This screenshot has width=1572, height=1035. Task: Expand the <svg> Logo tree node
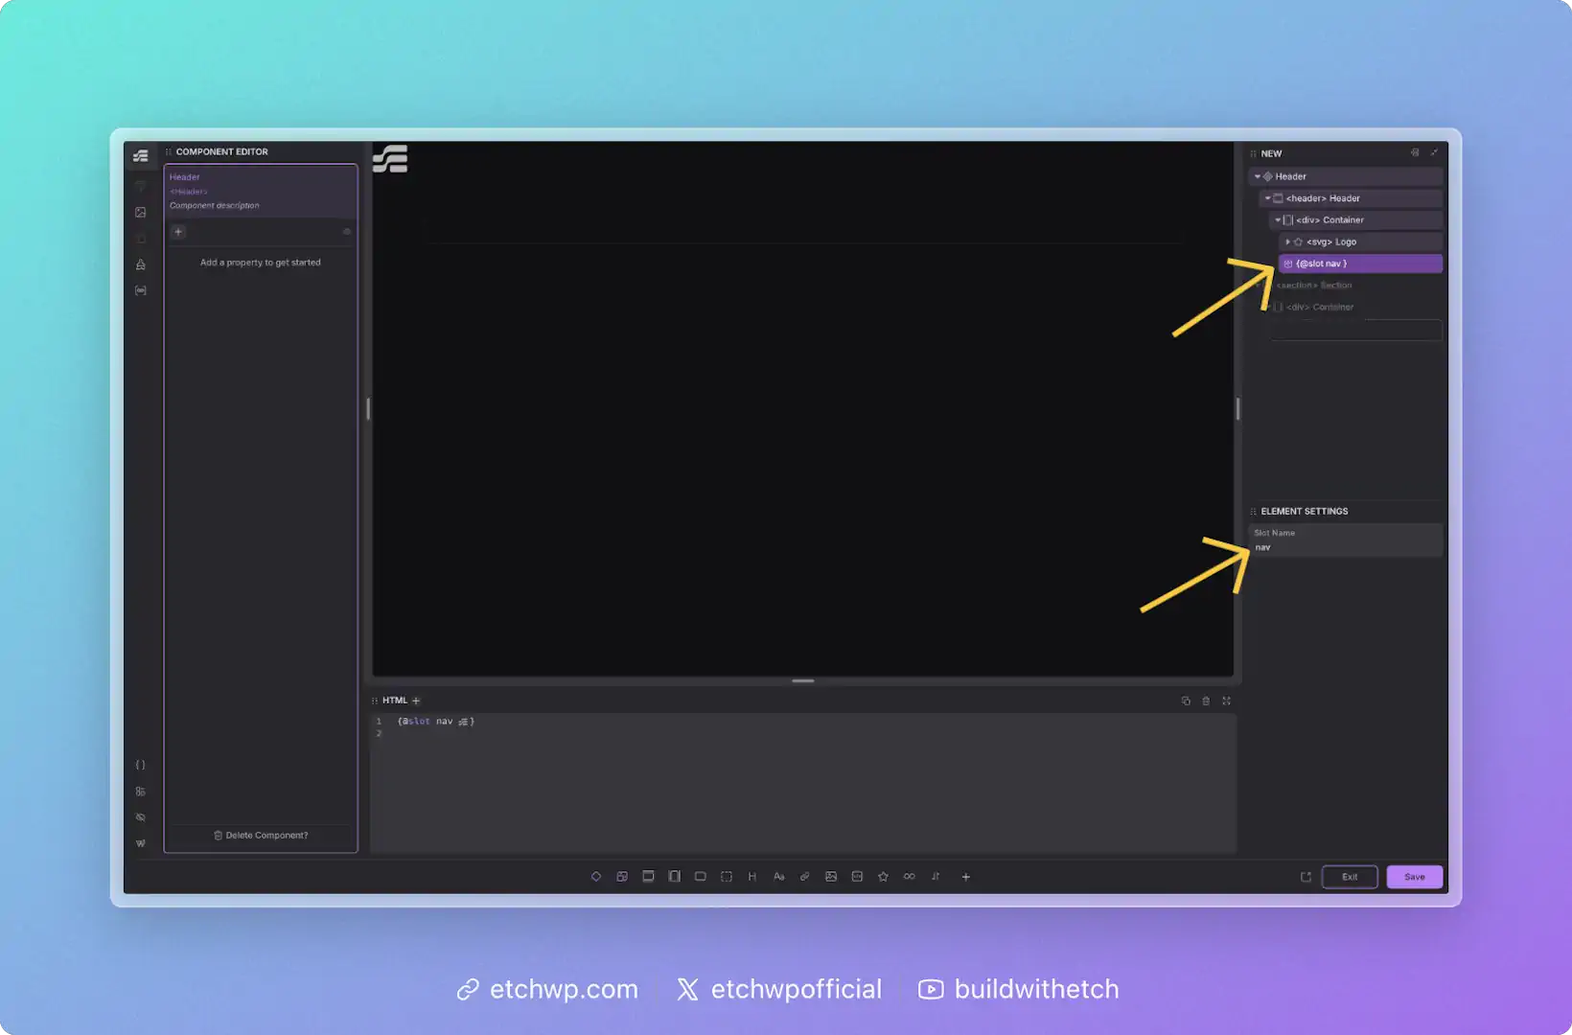pos(1287,242)
